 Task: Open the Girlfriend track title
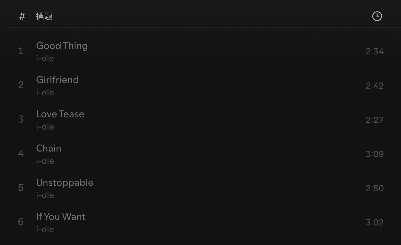58,80
